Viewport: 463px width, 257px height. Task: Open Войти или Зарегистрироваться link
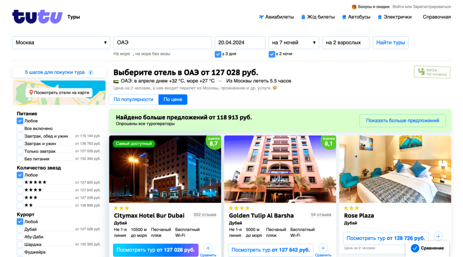[422, 6]
